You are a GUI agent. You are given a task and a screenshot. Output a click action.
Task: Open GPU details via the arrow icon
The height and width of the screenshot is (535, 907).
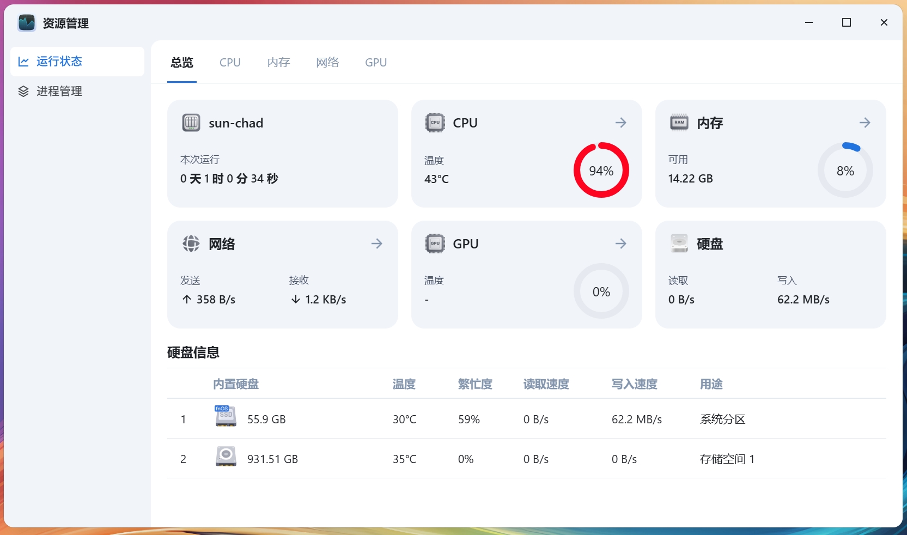coord(621,244)
